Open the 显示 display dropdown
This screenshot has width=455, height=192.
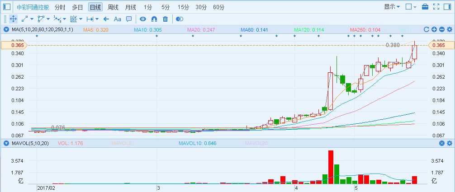[x=392, y=7]
